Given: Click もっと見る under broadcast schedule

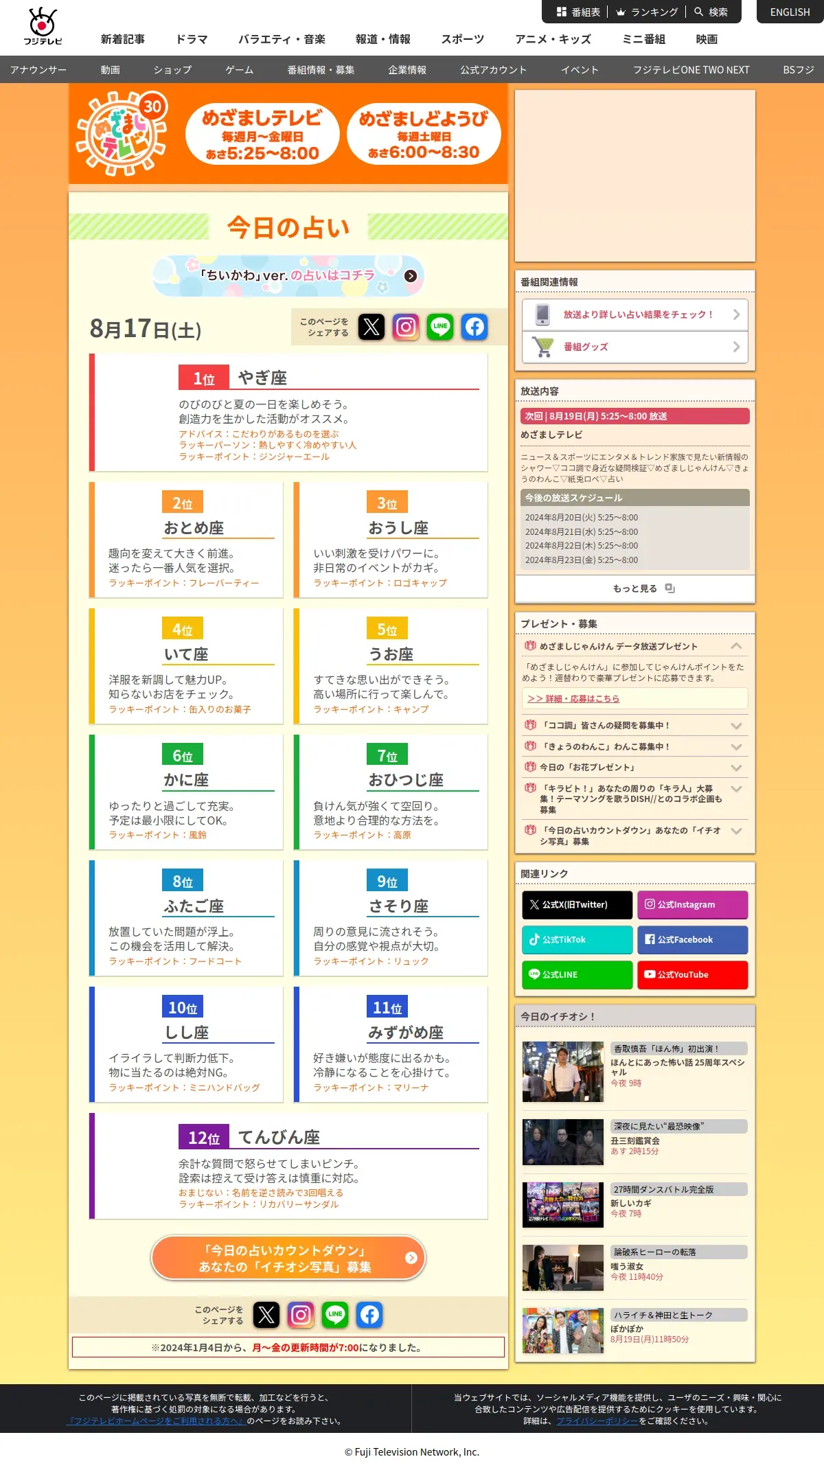Looking at the screenshot, I should 635,588.
